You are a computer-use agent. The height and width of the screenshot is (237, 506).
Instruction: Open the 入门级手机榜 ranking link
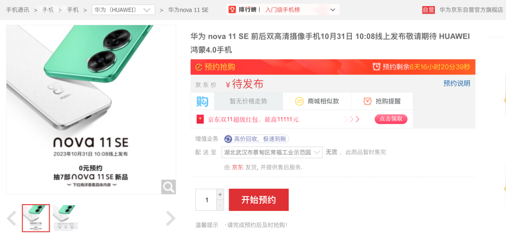(283, 10)
